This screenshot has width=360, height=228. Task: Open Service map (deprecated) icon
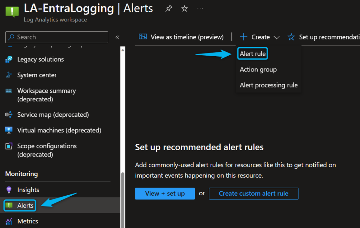click(x=9, y=114)
